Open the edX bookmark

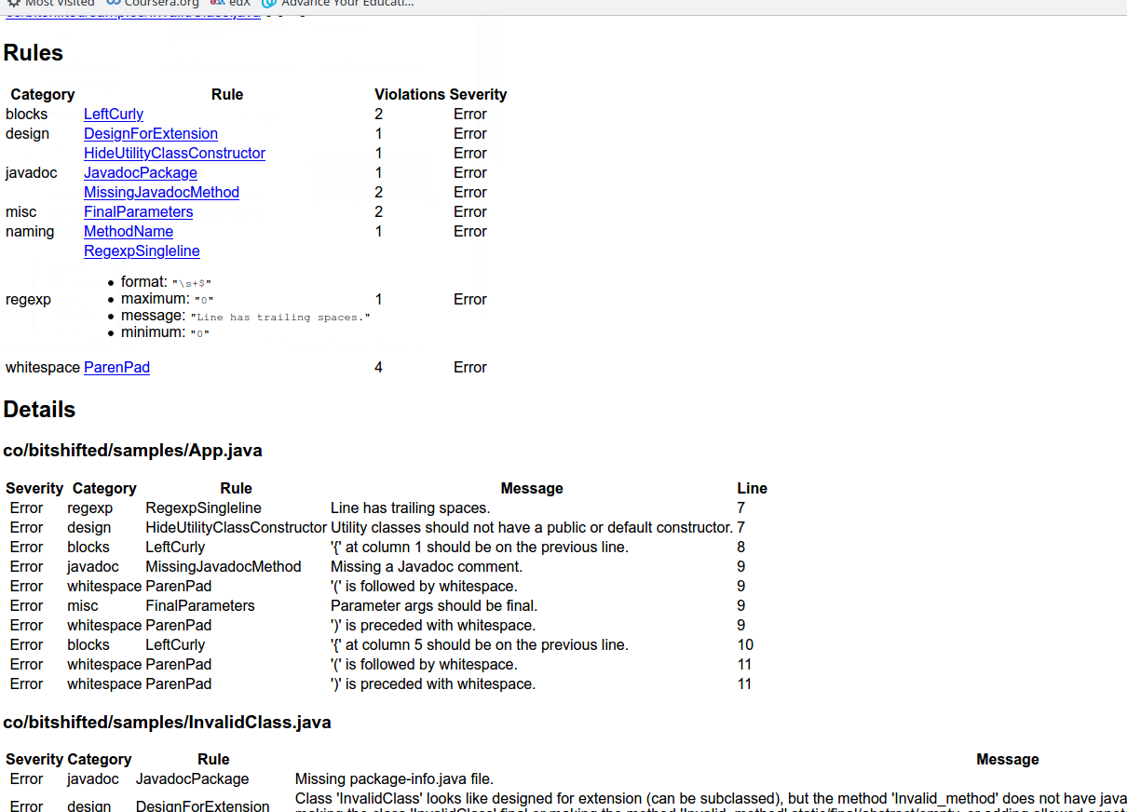coord(231,4)
